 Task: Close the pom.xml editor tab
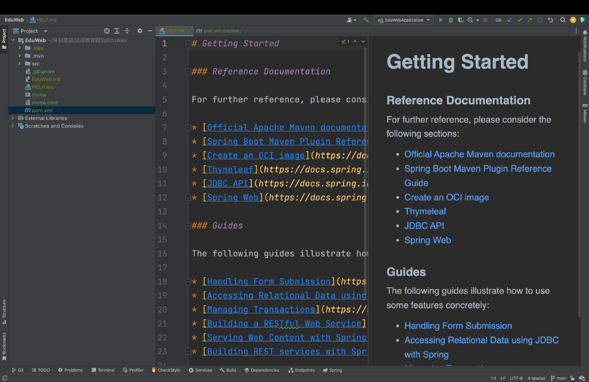point(246,31)
